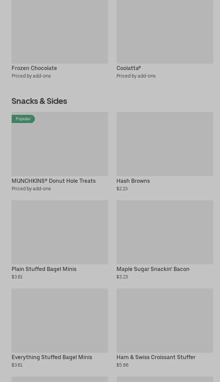Open the Plain Stuffed Bagel Minis title
The height and width of the screenshot is (382, 220).
coord(44,269)
